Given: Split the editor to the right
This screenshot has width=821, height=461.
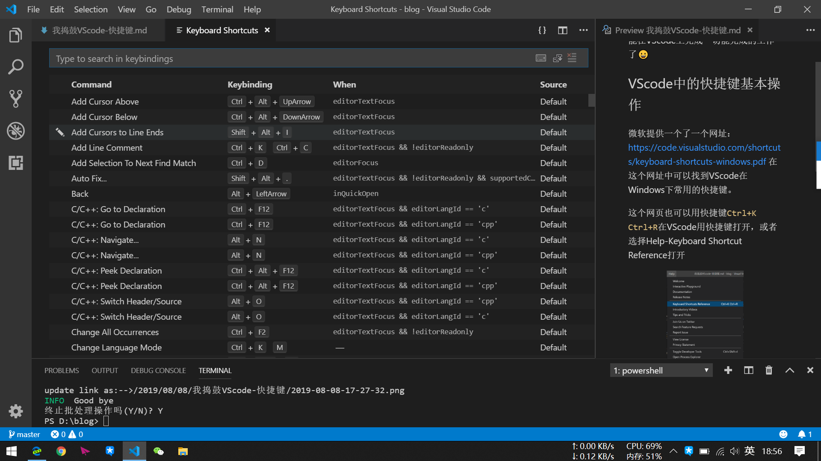Looking at the screenshot, I should (563, 30).
